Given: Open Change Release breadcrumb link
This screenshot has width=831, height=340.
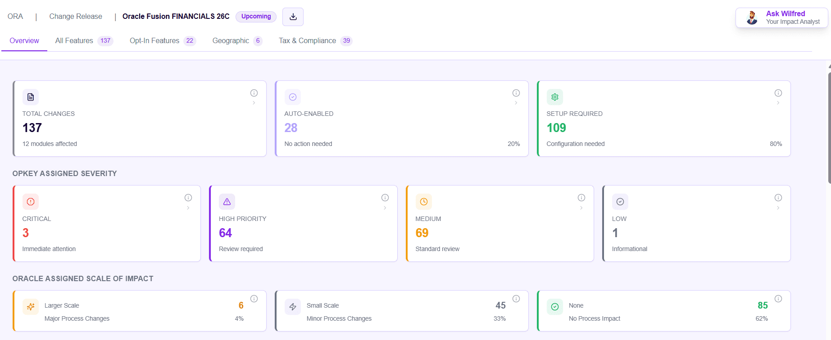Looking at the screenshot, I should [x=76, y=17].
